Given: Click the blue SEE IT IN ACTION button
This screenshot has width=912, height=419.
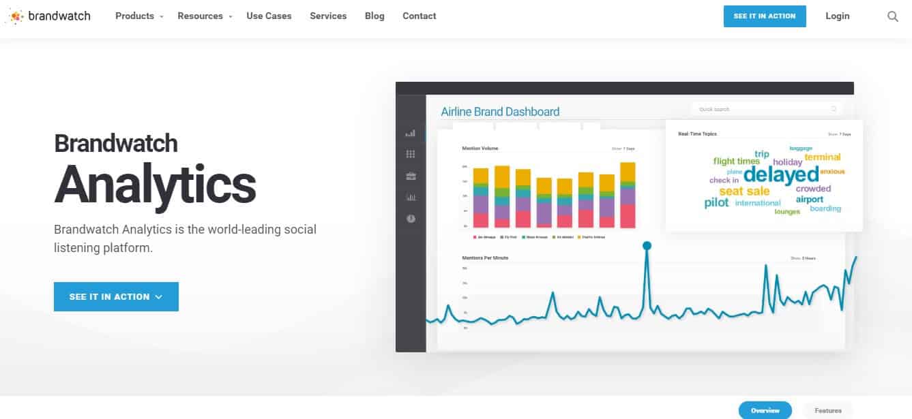Looking at the screenshot, I should click(765, 16).
